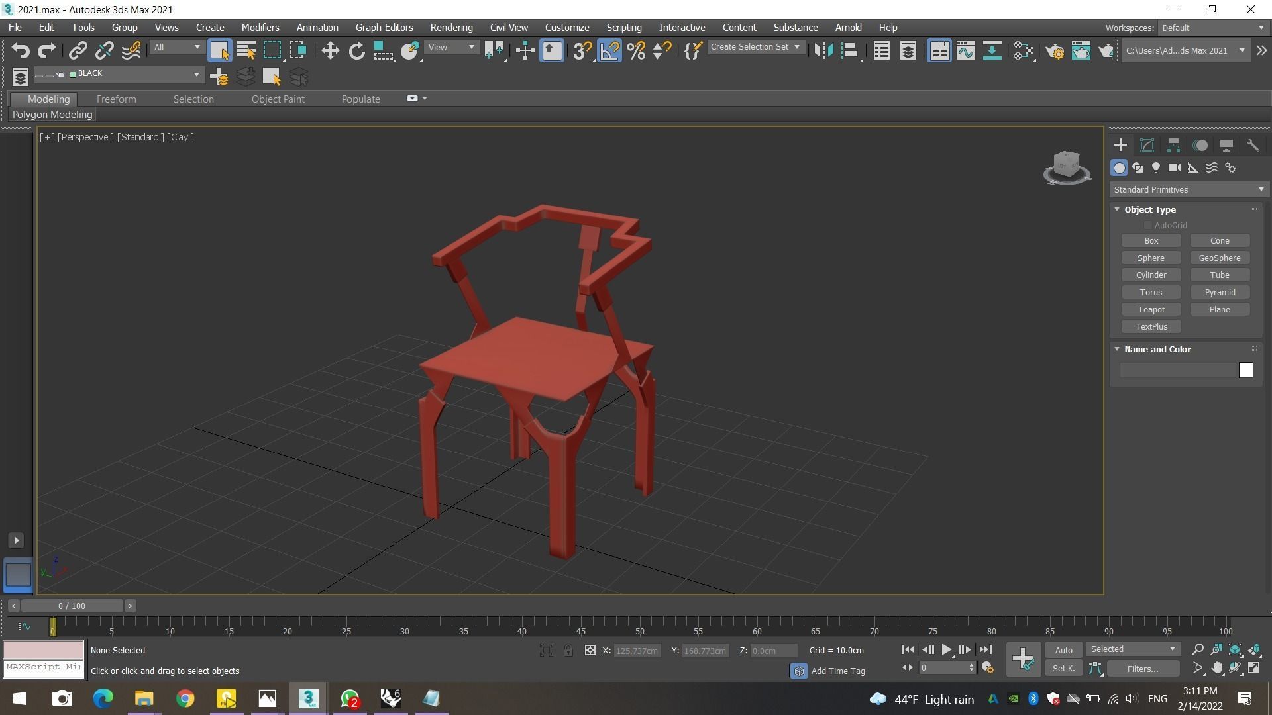Toggle Auto Key mode
Viewport: 1272px width, 715px height.
1063,650
